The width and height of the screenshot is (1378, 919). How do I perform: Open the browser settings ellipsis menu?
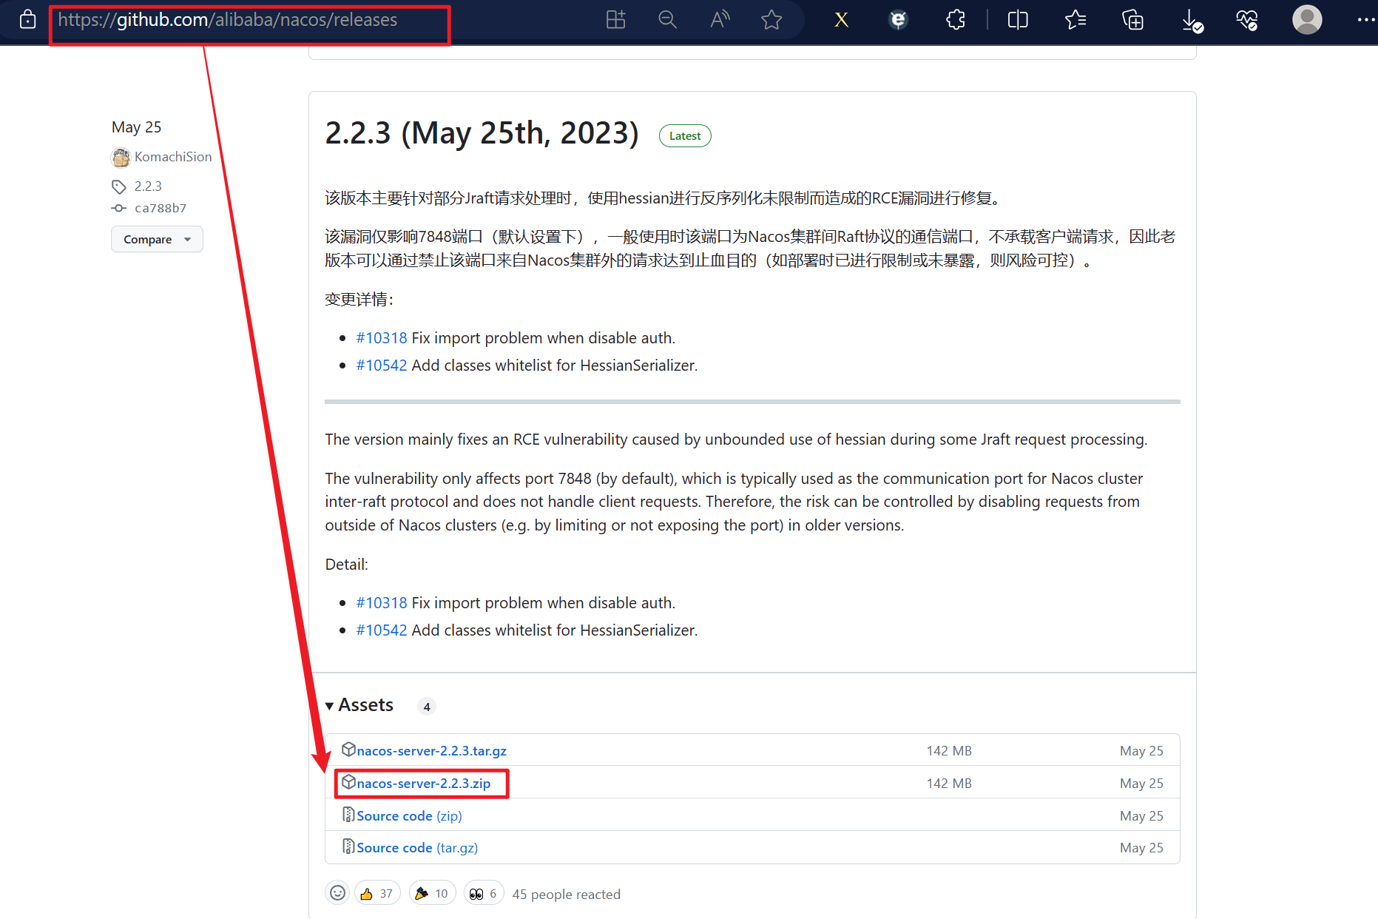1365,20
